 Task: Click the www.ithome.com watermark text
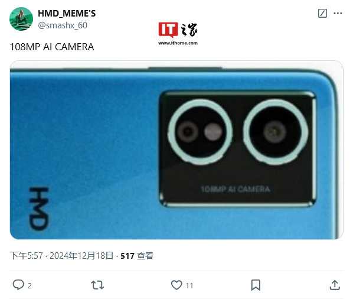pos(178,43)
